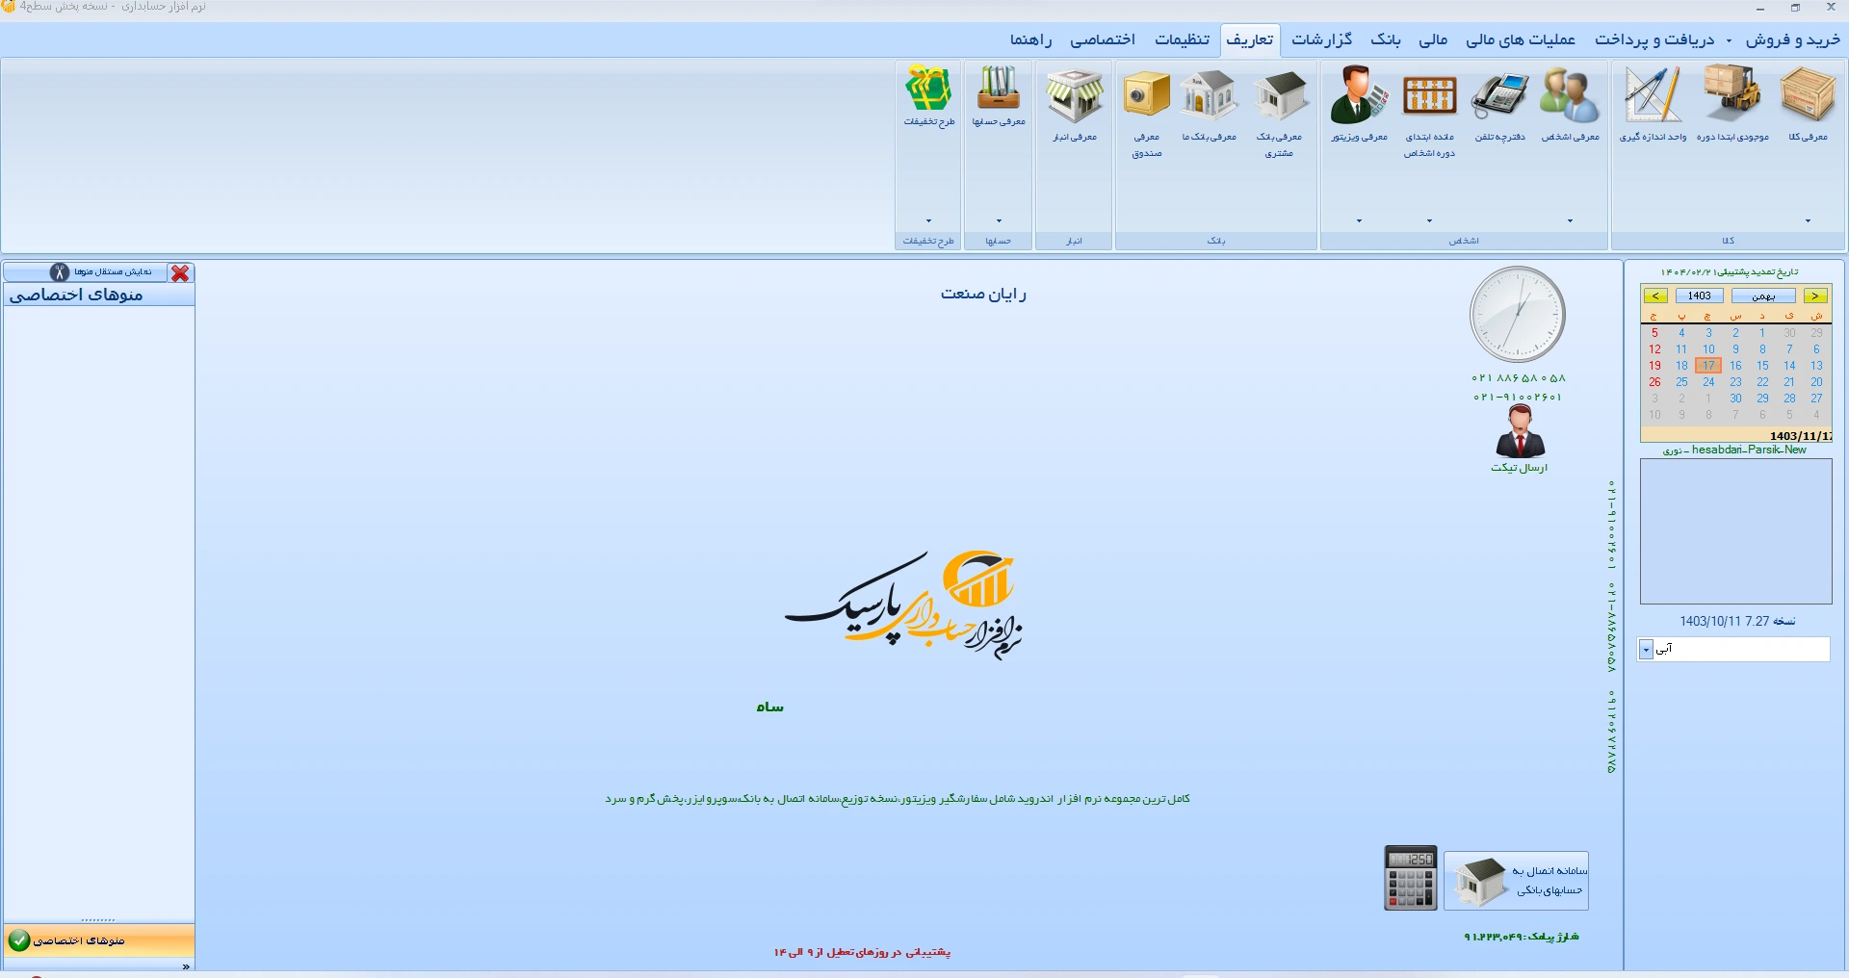1849x978 pixels.
Task: Expand the dropdown arrow under طرح تخفیفات
Action: pos(929,221)
